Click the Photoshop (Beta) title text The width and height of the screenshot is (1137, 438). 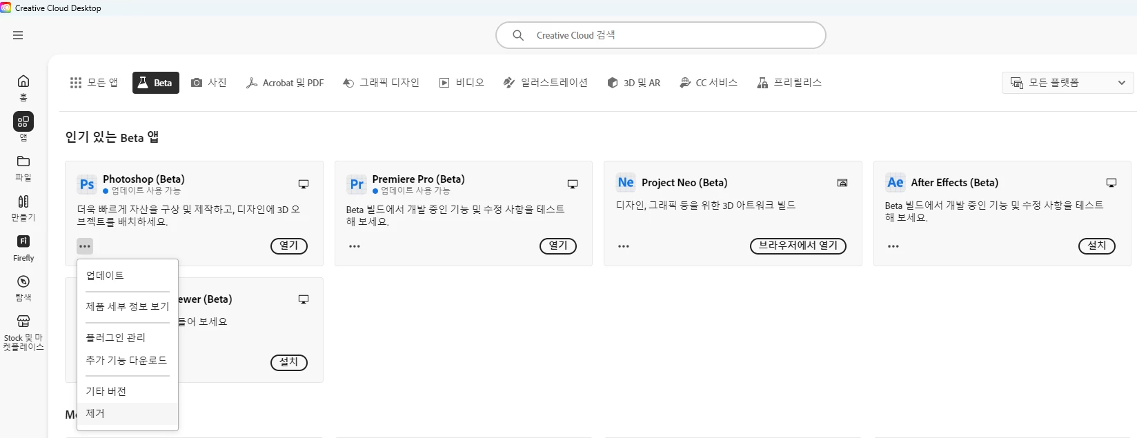(x=144, y=179)
